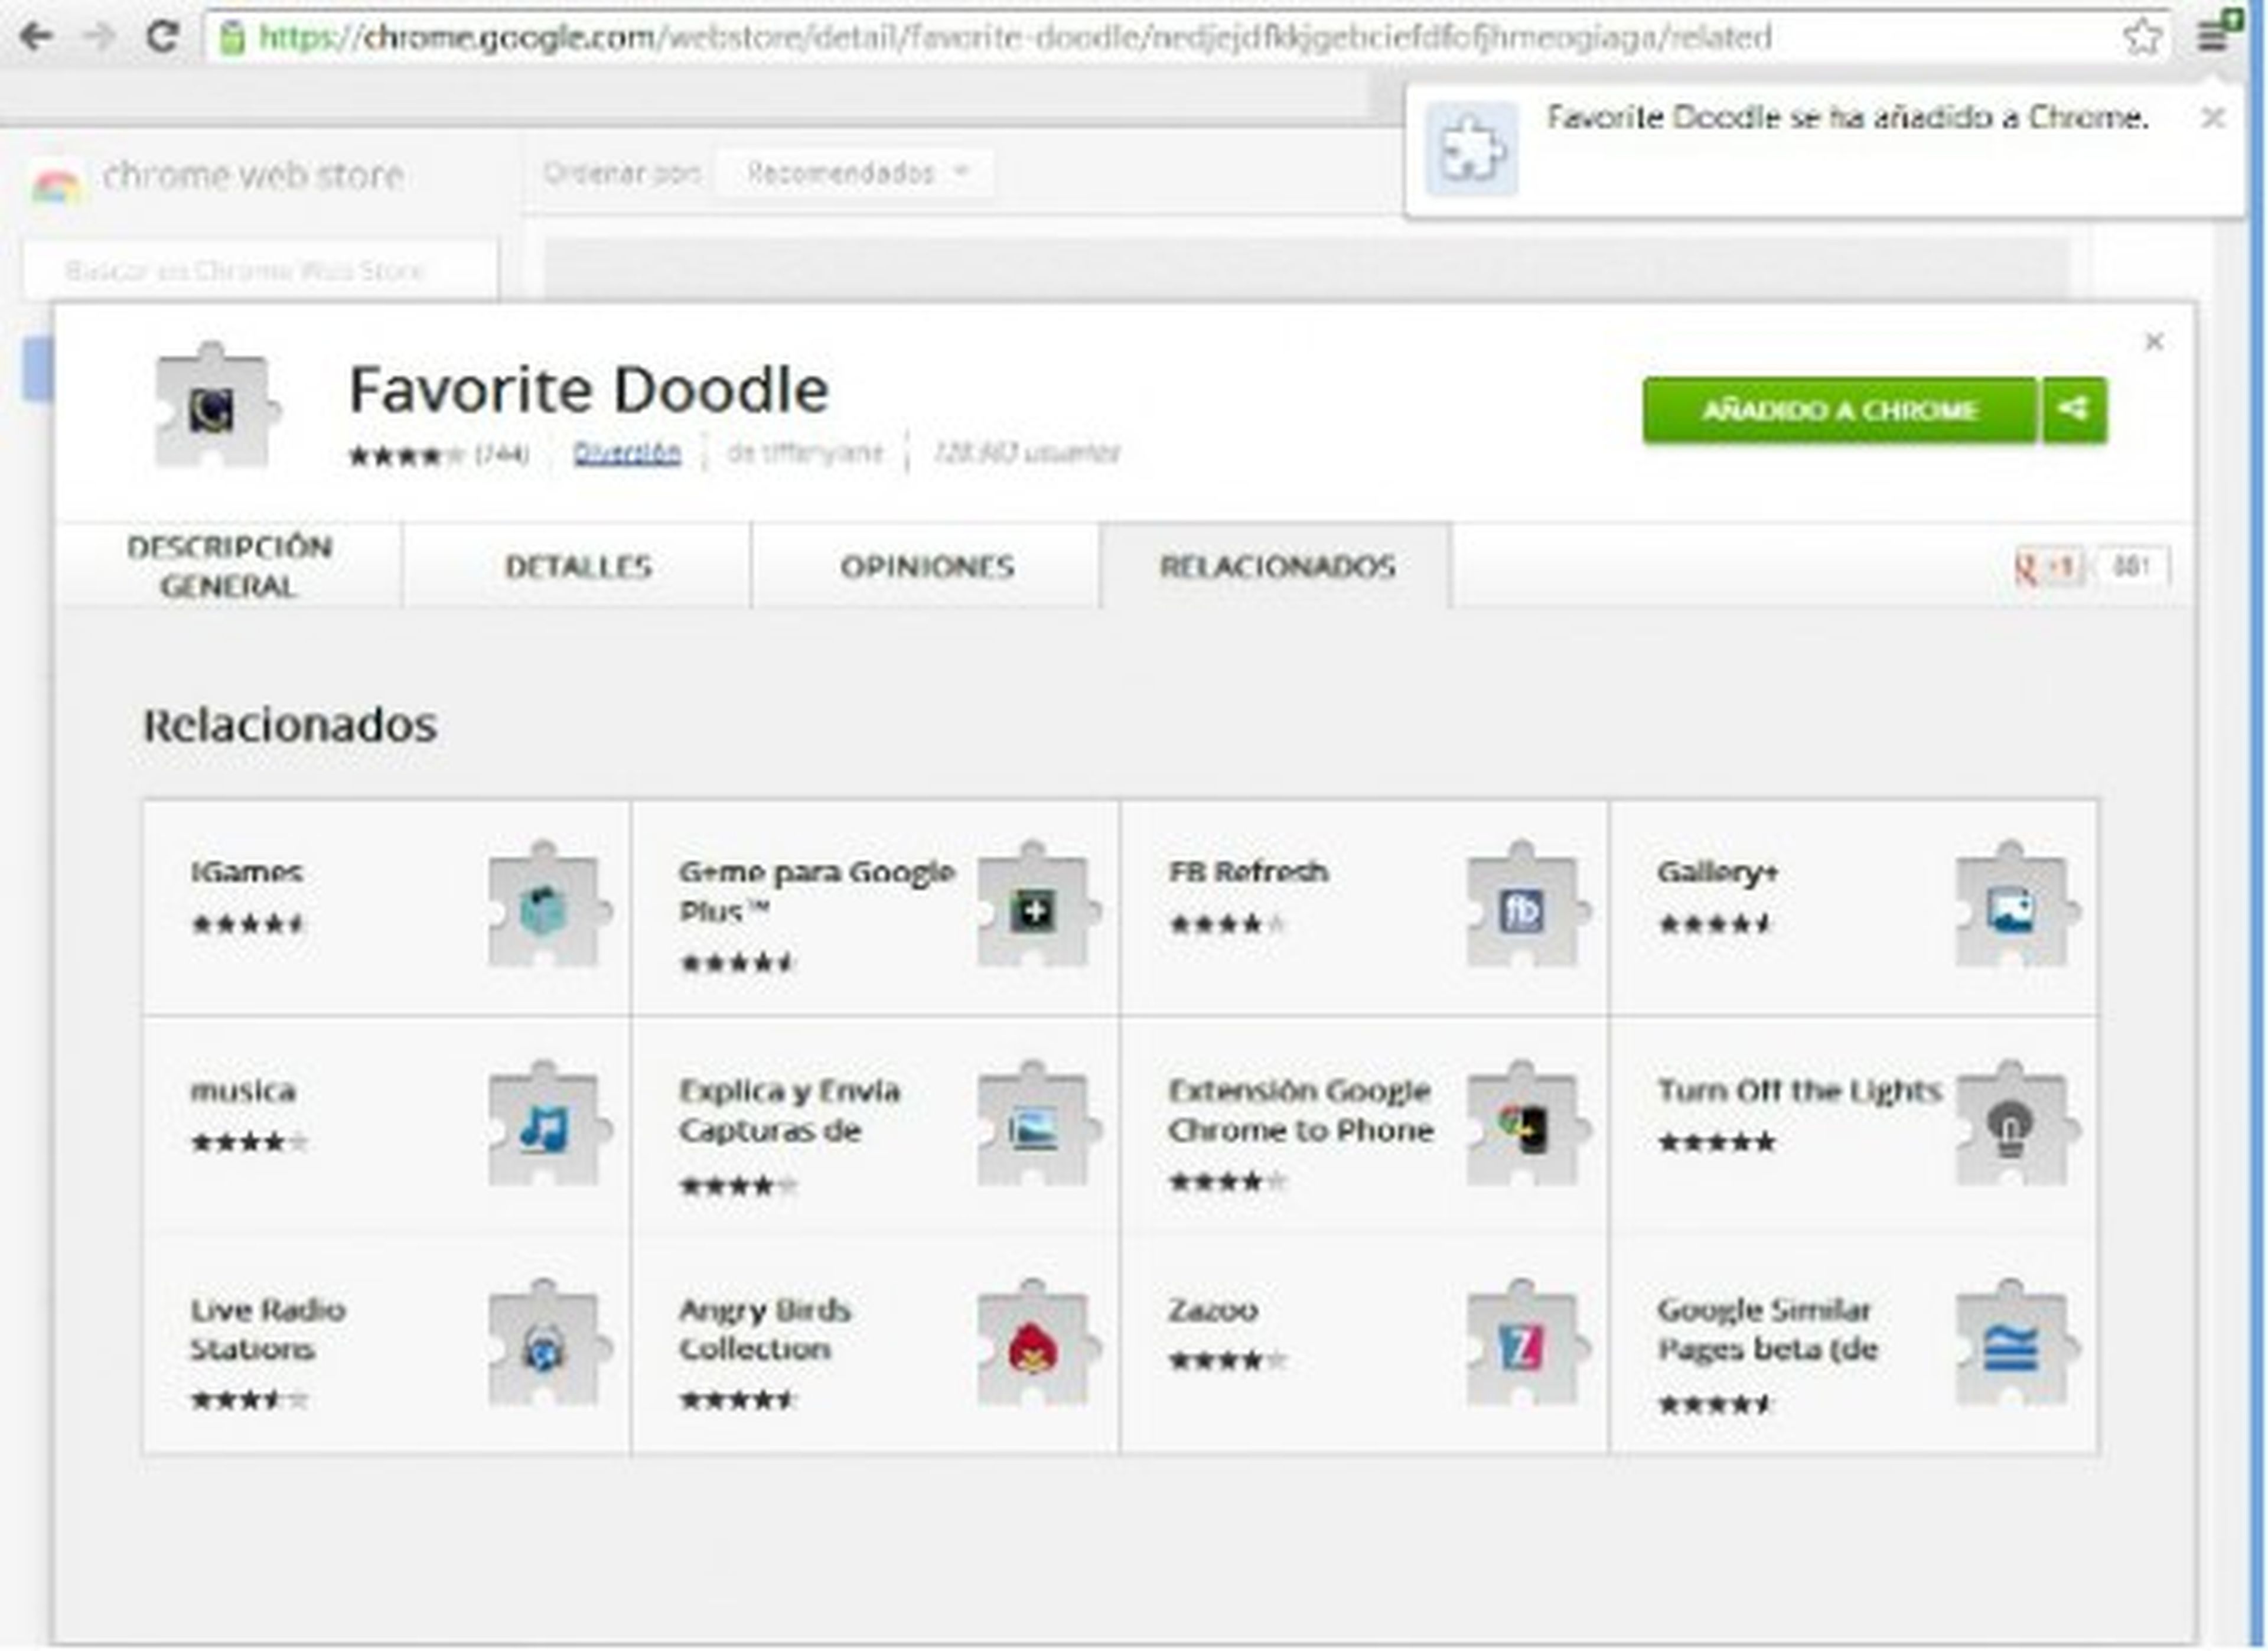
Task: Follow the Diversión category link
Action: 627,453
